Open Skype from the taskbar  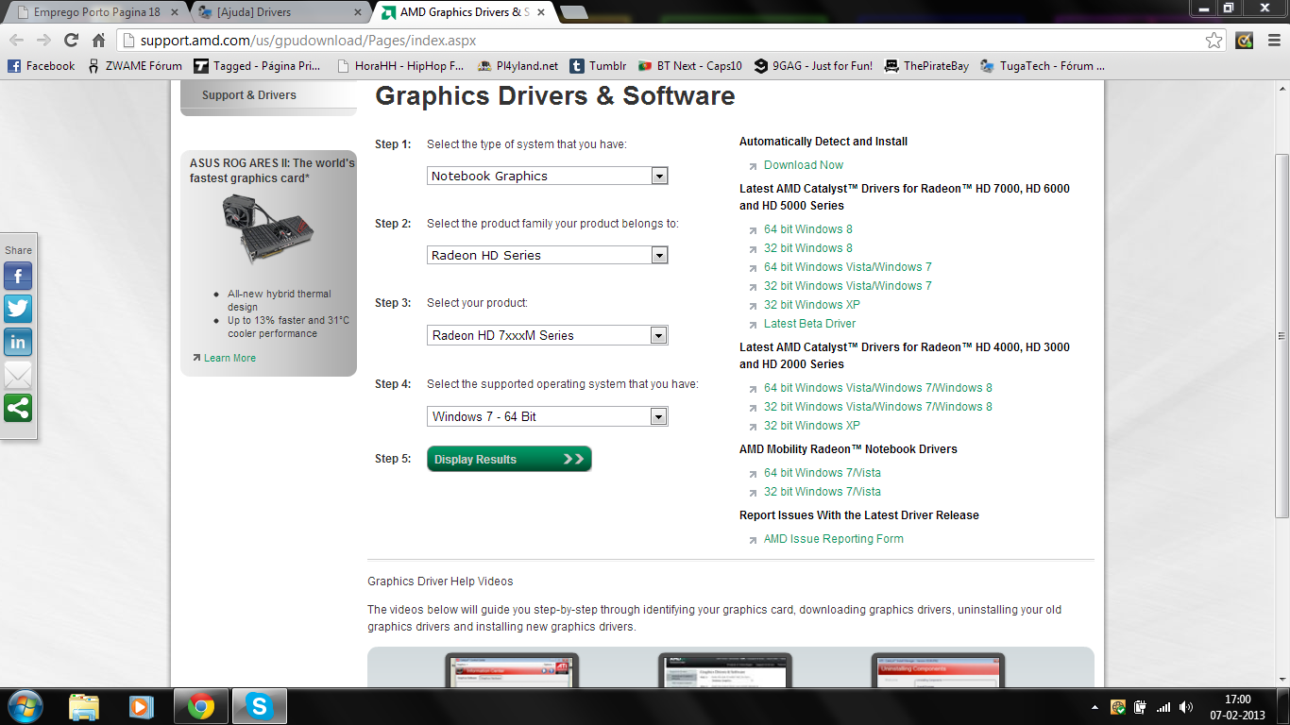point(258,706)
